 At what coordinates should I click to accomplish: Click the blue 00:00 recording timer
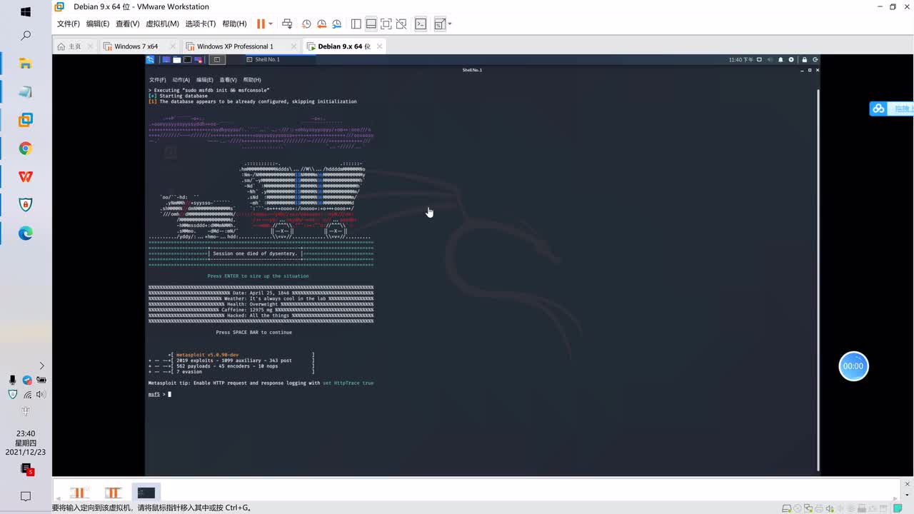coord(853,366)
